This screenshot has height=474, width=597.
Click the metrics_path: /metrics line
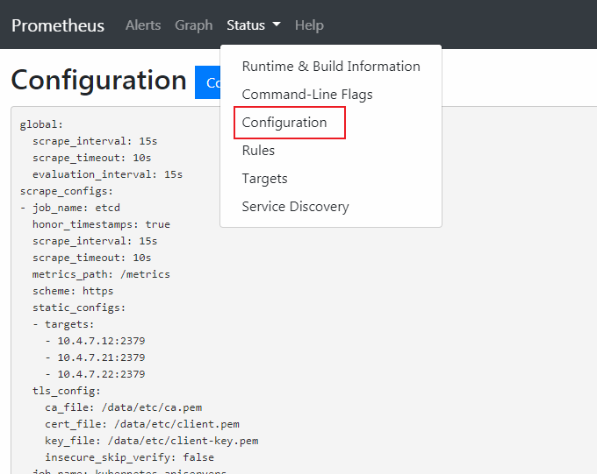[101, 274]
